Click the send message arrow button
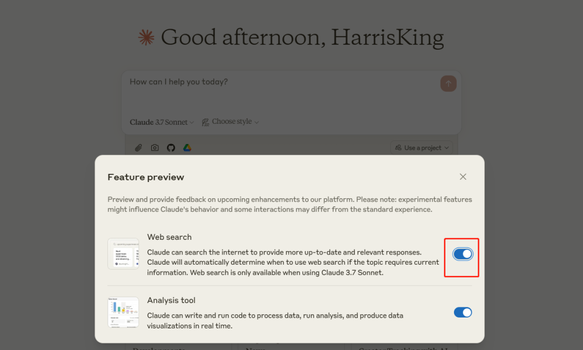Viewport: 583px width, 350px height. [449, 84]
